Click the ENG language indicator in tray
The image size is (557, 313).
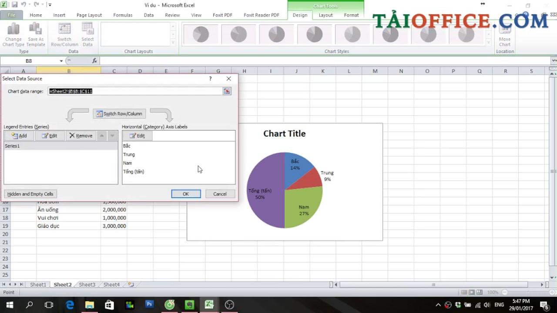coord(499,305)
